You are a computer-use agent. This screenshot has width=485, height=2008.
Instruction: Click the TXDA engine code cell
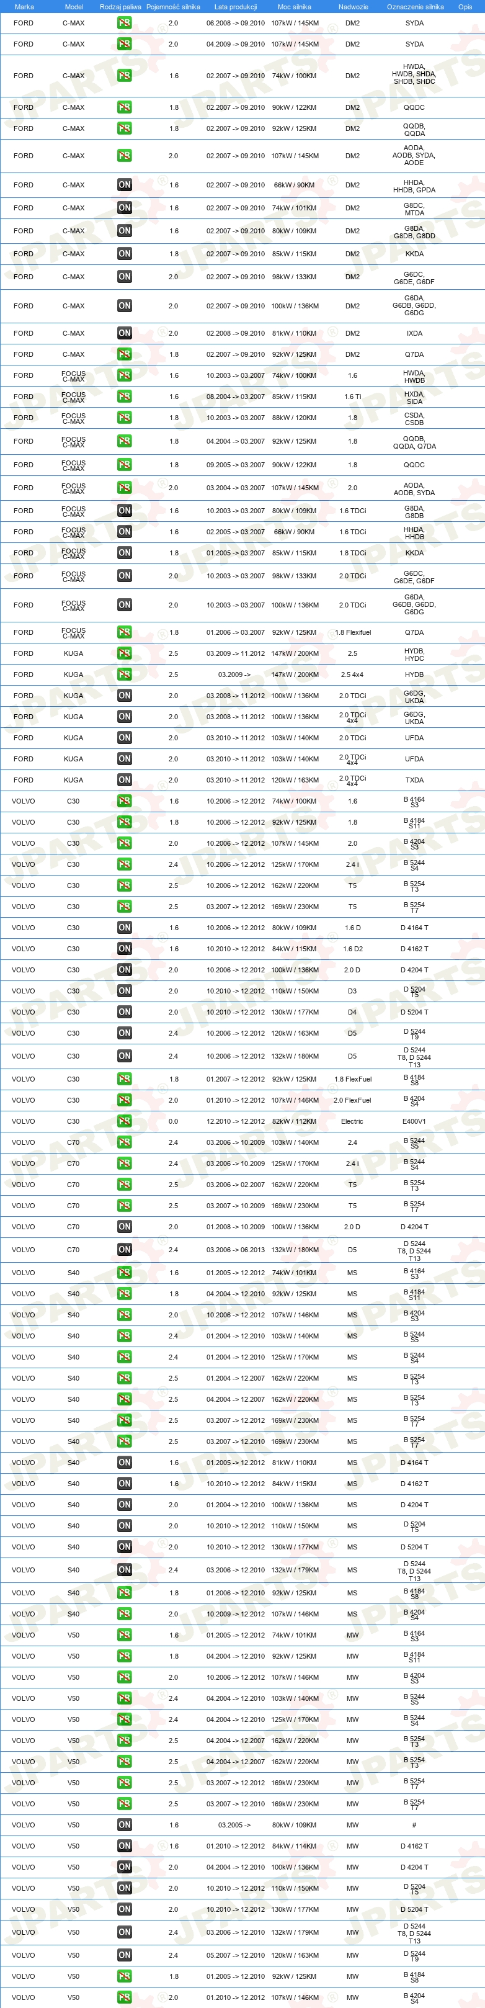click(414, 779)
